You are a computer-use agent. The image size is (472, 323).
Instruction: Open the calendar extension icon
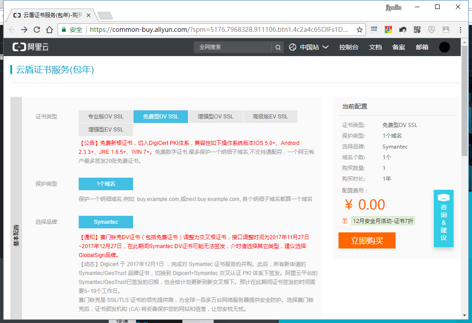(374, 30)
